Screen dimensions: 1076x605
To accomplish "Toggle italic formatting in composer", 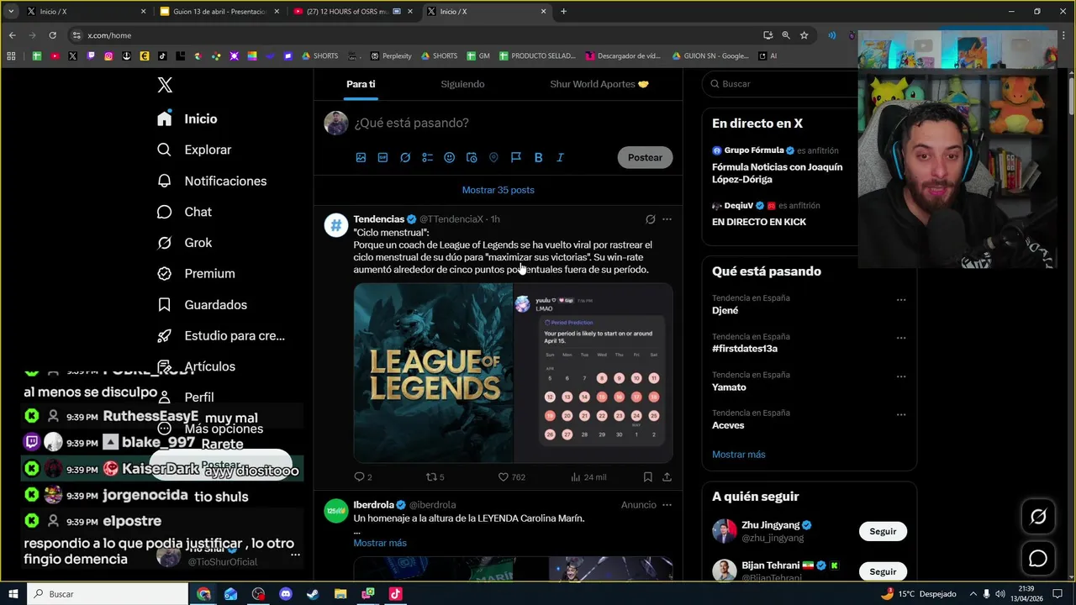I will click(560, 157).
